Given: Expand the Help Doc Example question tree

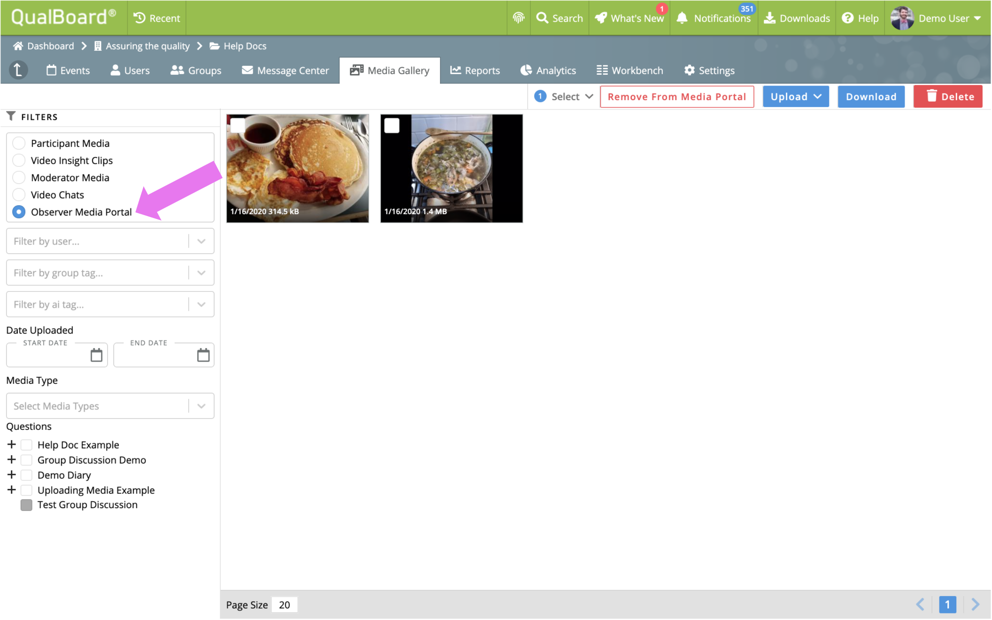Looking at the screenshot, I should pyautogui.click(x=12, y=444).
